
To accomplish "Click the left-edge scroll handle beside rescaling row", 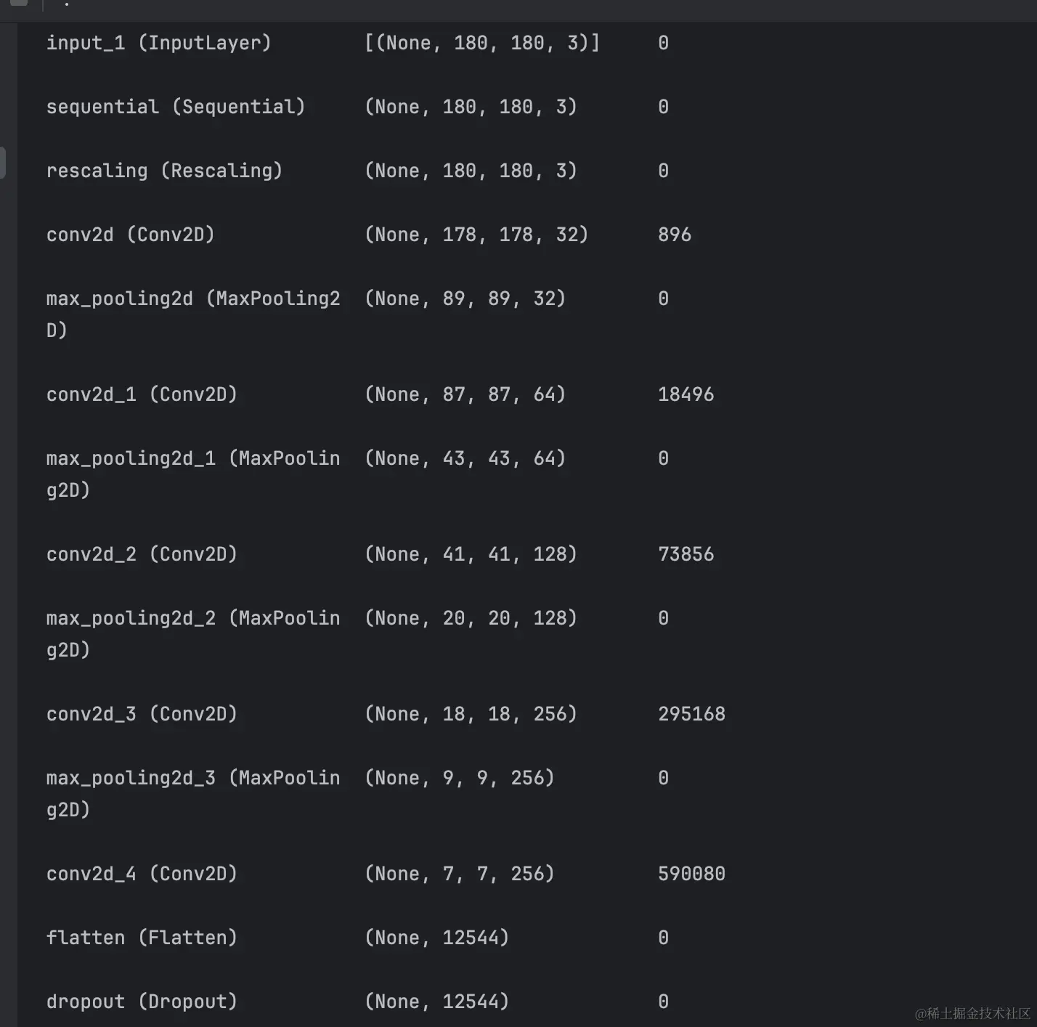I will pyautogui.click(x=3, y=162).
